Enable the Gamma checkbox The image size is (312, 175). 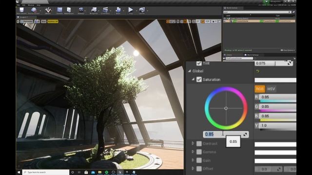199,152
